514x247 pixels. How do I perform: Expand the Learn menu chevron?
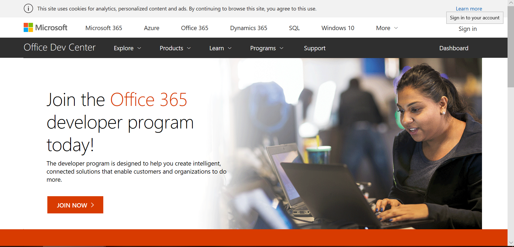pyautogui.click(x=229, y=48)
